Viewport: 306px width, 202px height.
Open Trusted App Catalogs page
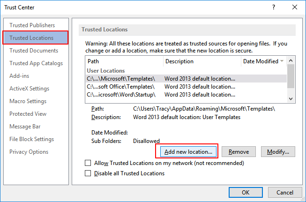[x=36, y=63]
